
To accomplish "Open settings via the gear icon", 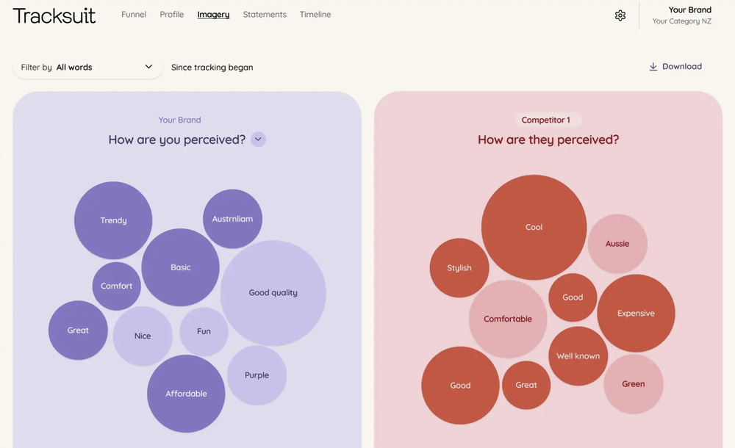I will (x=620, y=15).
